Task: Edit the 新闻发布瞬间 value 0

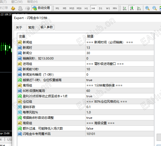Action: [x=120, y=75]
